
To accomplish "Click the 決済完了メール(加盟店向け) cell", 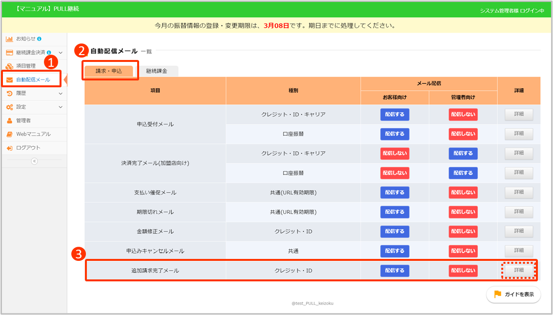I will pos(155,163).
